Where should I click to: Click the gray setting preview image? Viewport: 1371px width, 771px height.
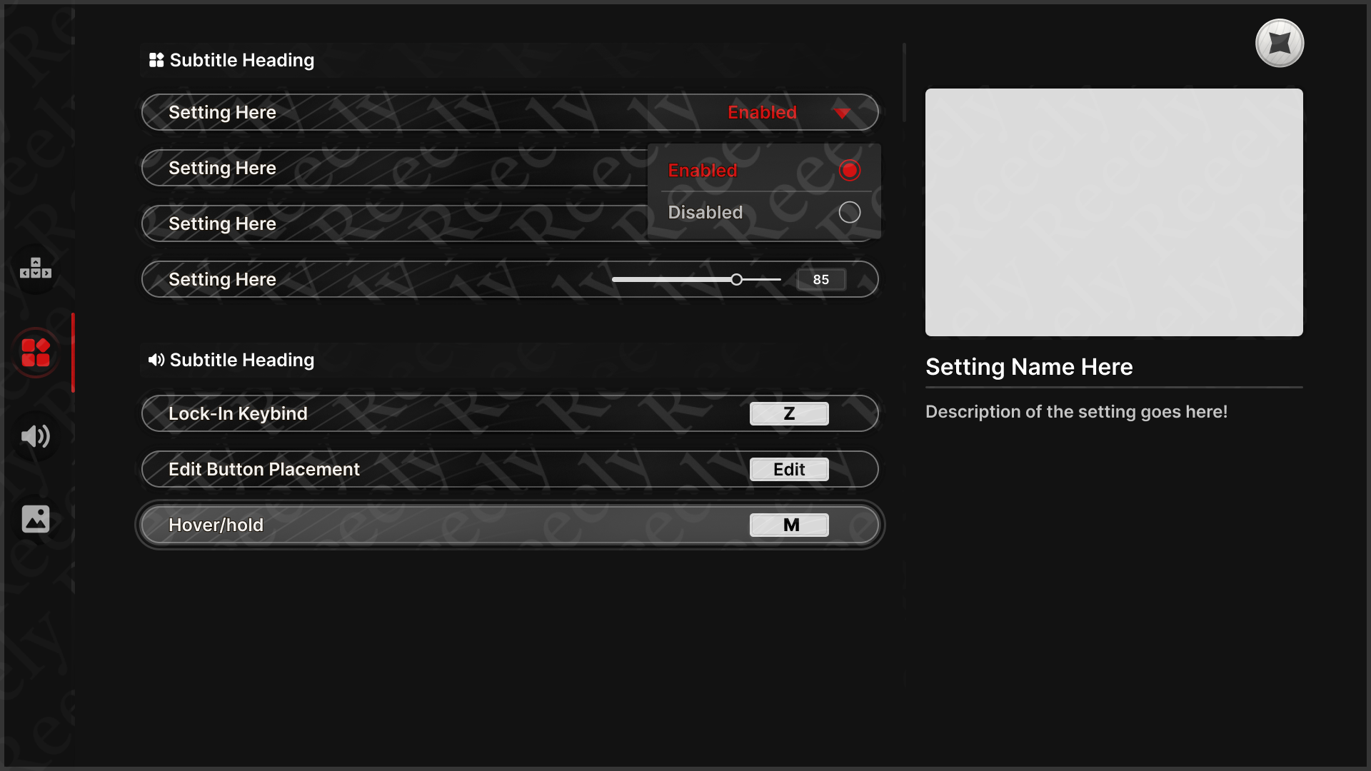click(1113, 212)
